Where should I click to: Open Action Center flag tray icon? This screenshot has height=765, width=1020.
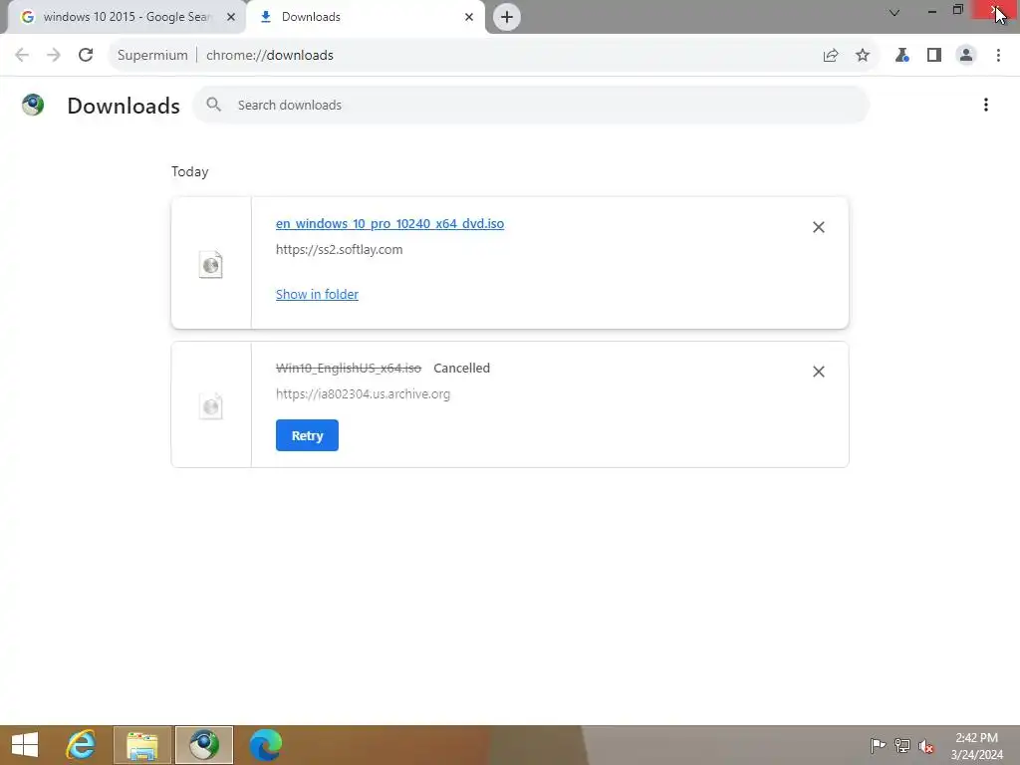coord(878,745)
